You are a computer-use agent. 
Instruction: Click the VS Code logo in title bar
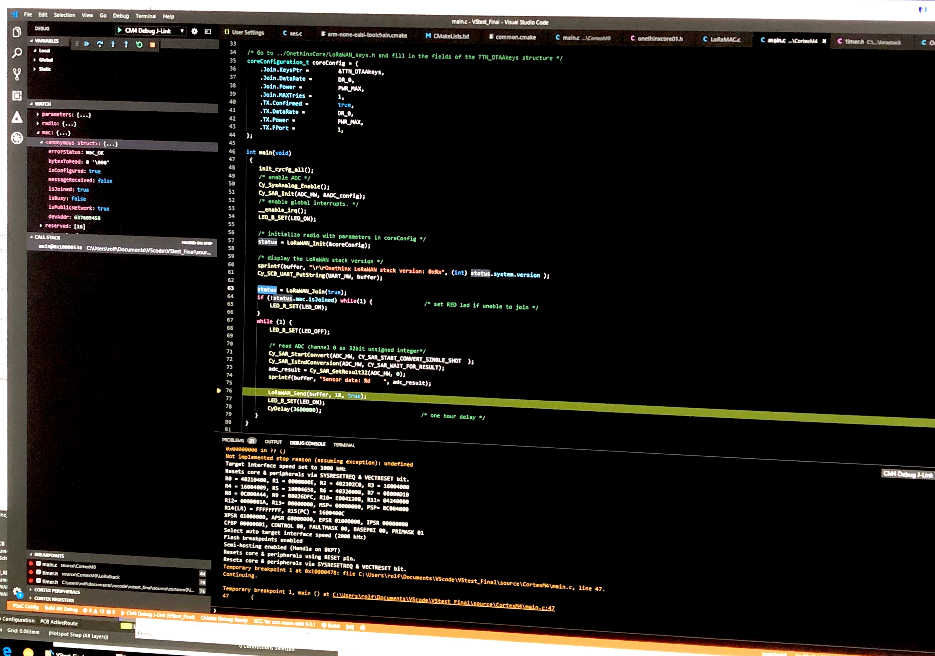pyautogui.click(x=15, y=14)
